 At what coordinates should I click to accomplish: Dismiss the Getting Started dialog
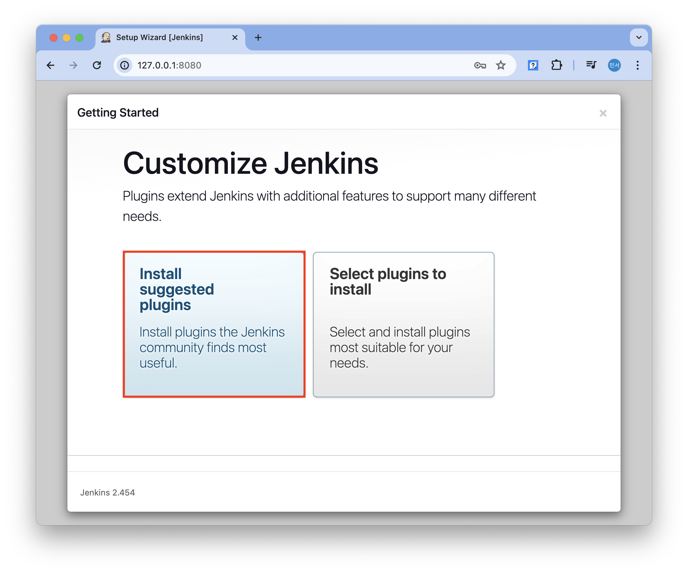coord(603,113)
